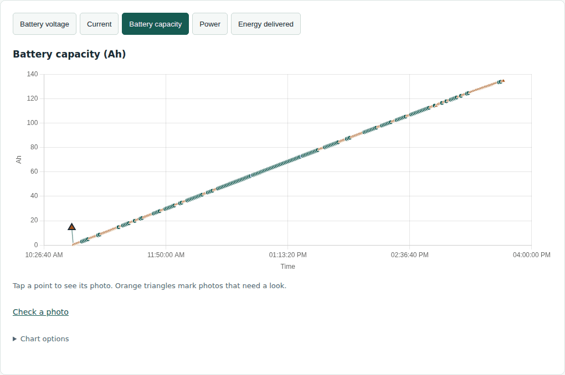Click the 60 label on the Ah axis

34,171
